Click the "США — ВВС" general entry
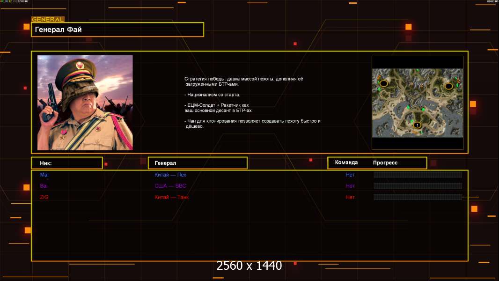Viewport: 499px width, 281px height. pos(170,186)
